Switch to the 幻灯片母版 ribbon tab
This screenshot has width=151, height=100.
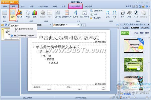tap(75, 7)
